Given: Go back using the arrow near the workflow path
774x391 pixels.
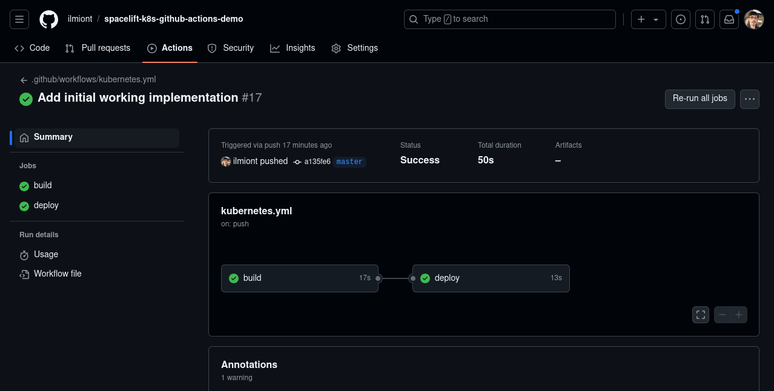Looking at the screenshot, I should pyautogui.click(x=23, y=79).
